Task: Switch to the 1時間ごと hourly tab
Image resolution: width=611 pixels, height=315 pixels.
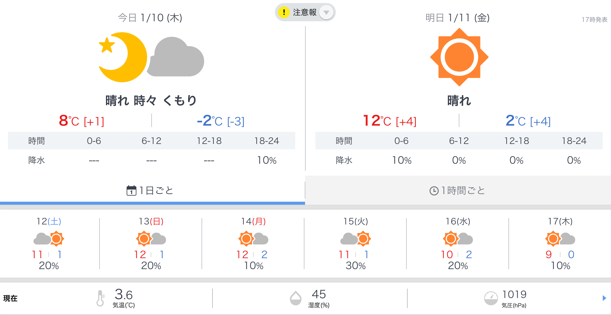Action: point(458,190)
